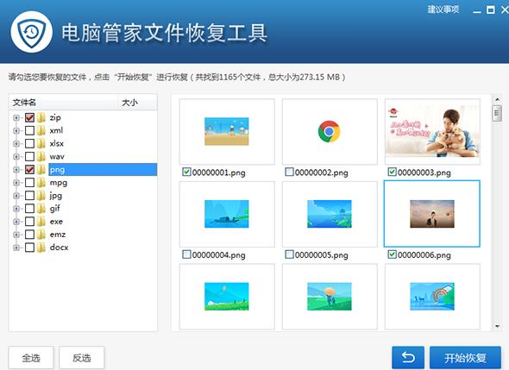The image size is (509, 370).
Task: Click the scroll up arrow of the preview pane
Action: click(497, 99)
